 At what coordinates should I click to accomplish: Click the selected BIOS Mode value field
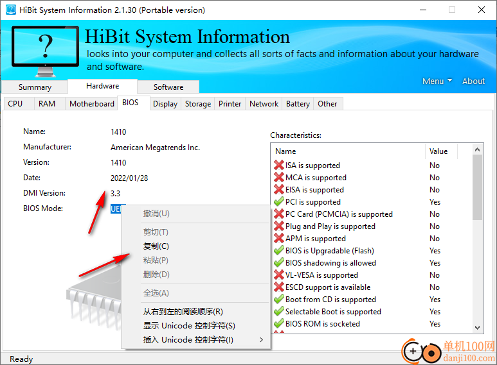pos(116,208)
